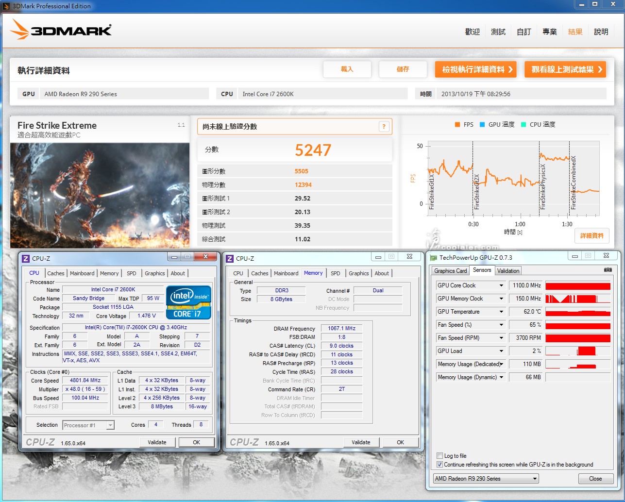Toggle Continue refreshing while GPU-Z in background

tap(440, 465)
